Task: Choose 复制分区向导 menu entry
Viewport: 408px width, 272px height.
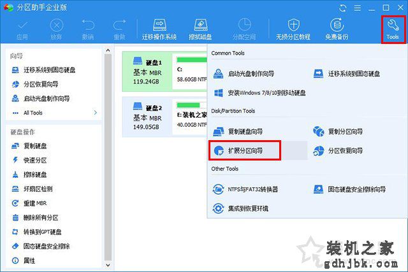Action: coord(338,132)
